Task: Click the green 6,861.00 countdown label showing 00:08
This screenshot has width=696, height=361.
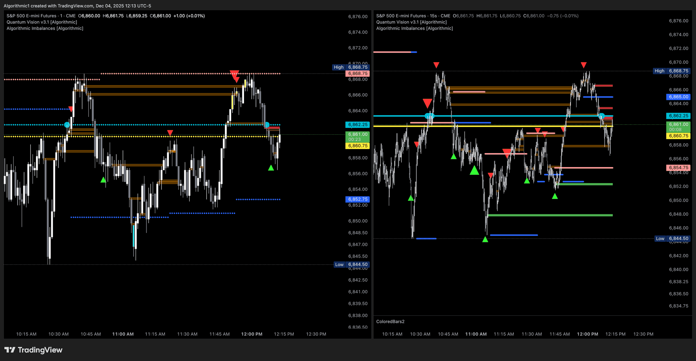Action: click(x=678, y=127)
